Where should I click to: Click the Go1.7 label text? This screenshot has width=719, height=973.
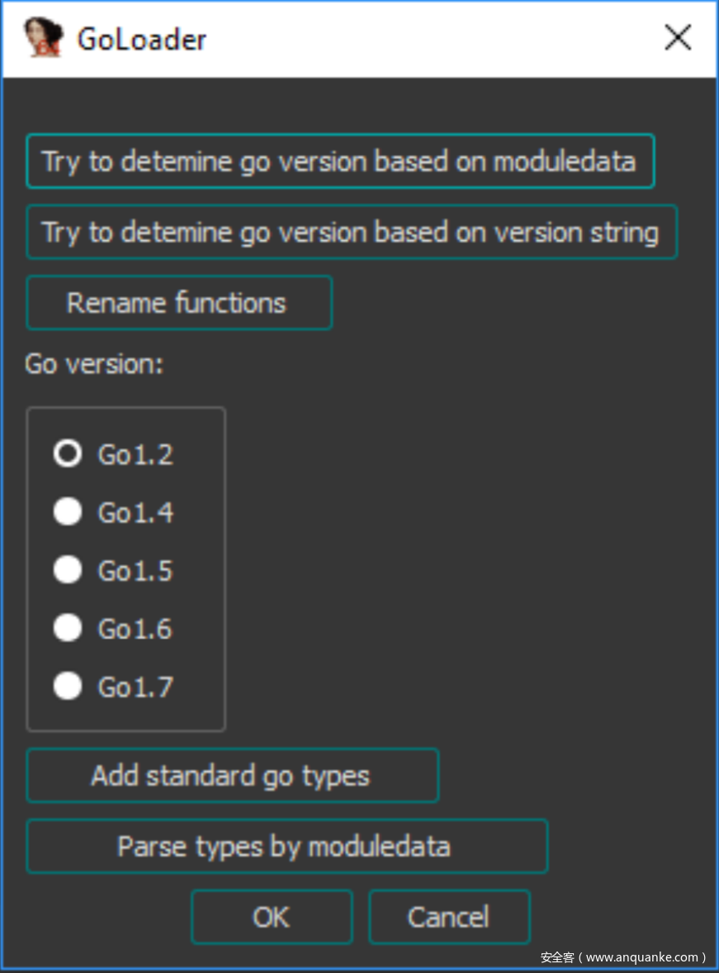(135, 687)
